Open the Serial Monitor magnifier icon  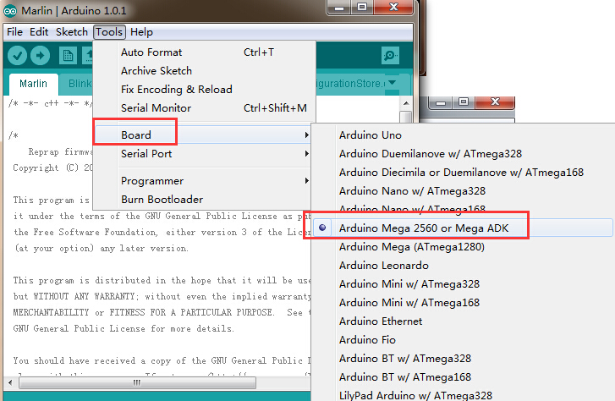pos(390,55)
